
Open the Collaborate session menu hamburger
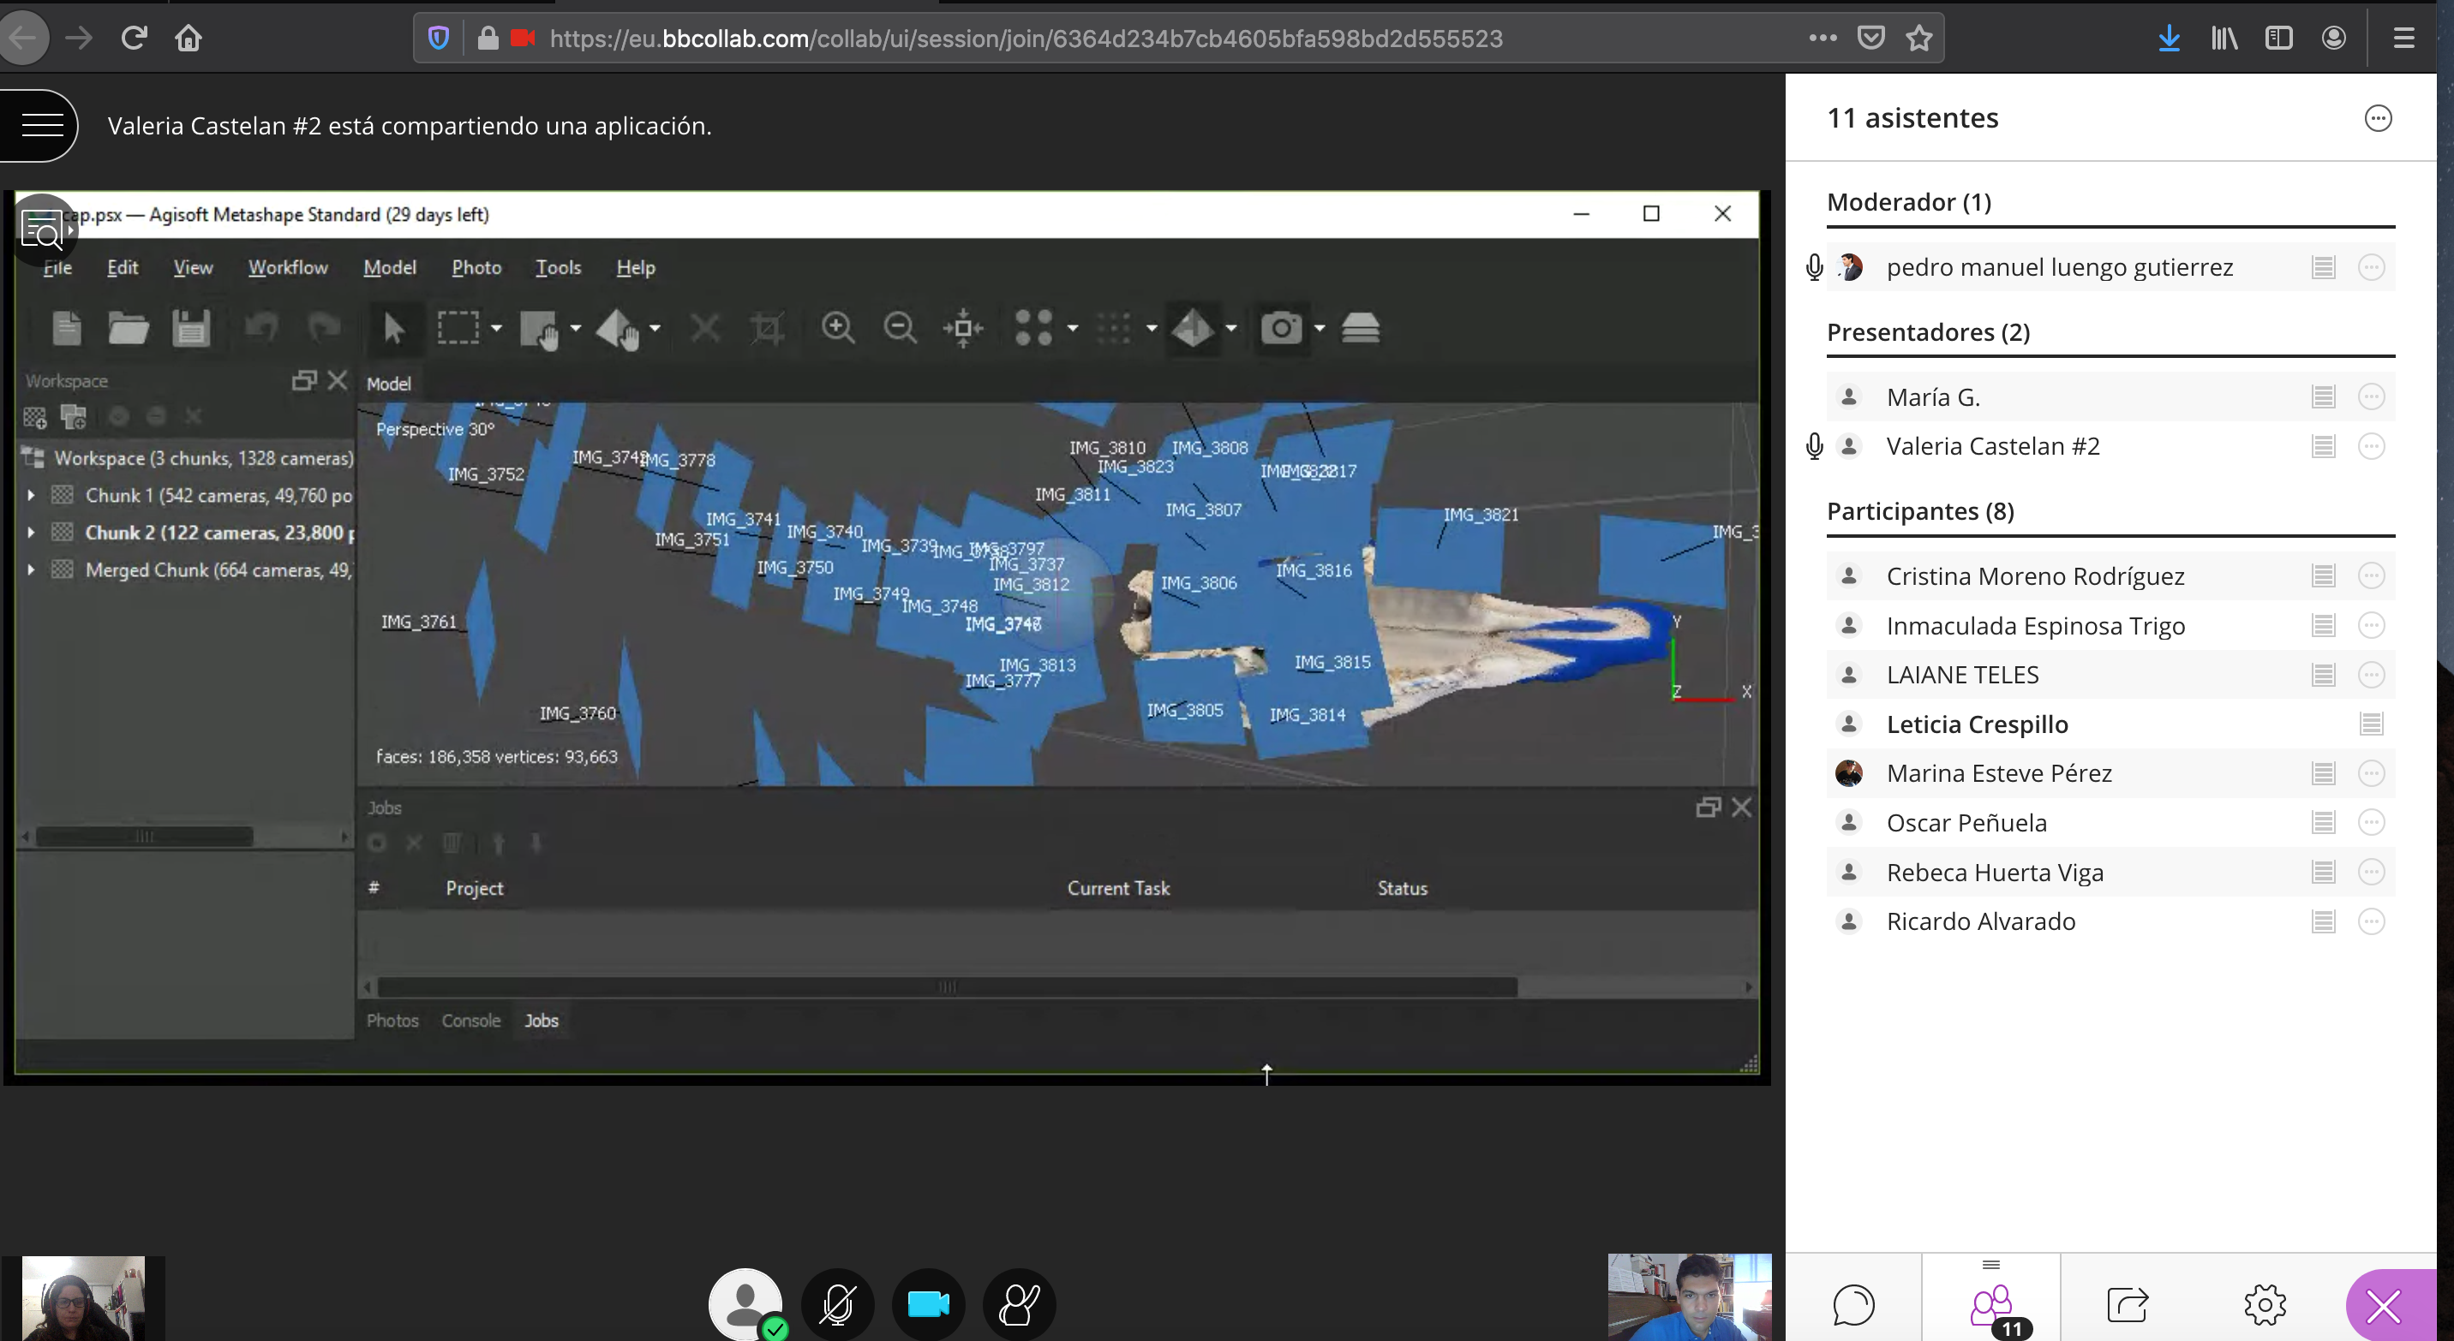coord(42,125)
